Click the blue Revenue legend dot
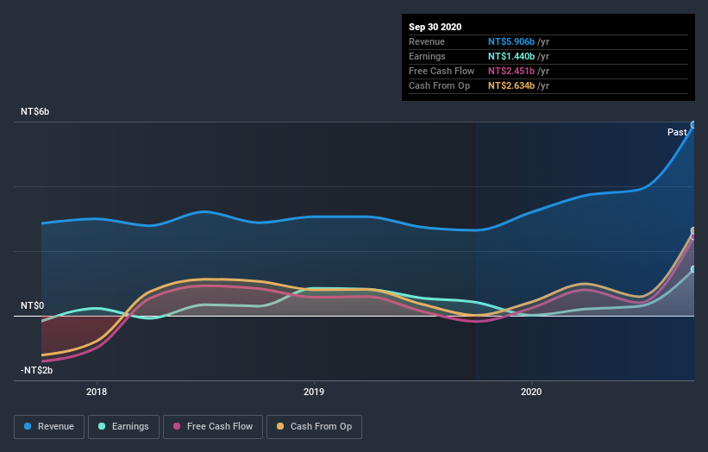708x452 pixels. 28,426
